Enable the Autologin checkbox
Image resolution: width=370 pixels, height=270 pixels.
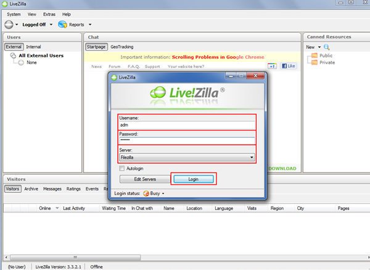121,168
